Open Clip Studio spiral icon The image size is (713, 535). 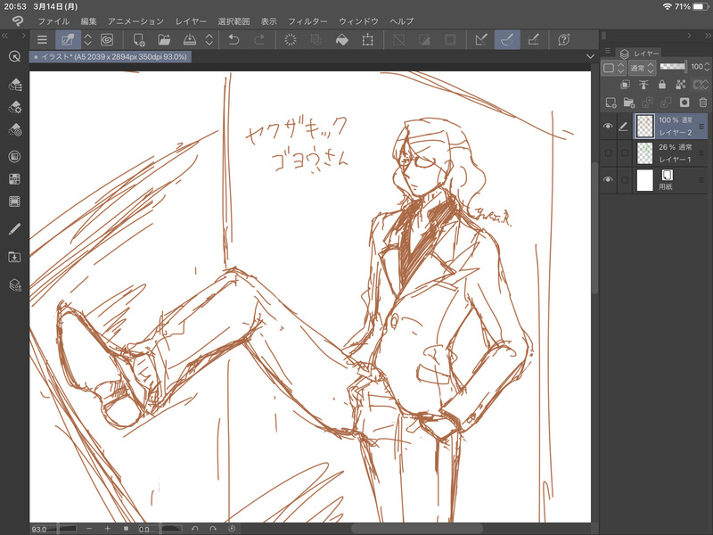tap(107, 39)
